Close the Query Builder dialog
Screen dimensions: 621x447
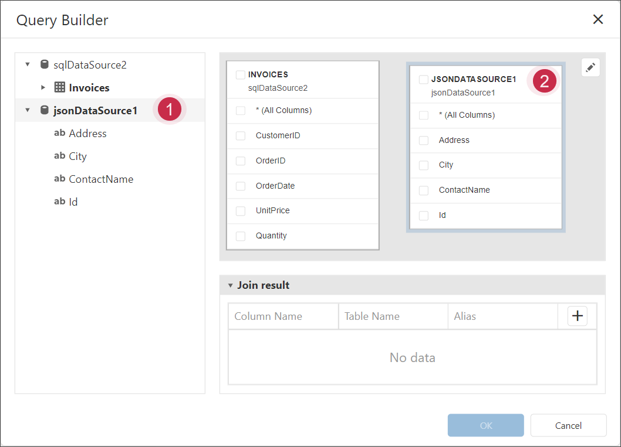pyautogui.click(x=598, y=19)
